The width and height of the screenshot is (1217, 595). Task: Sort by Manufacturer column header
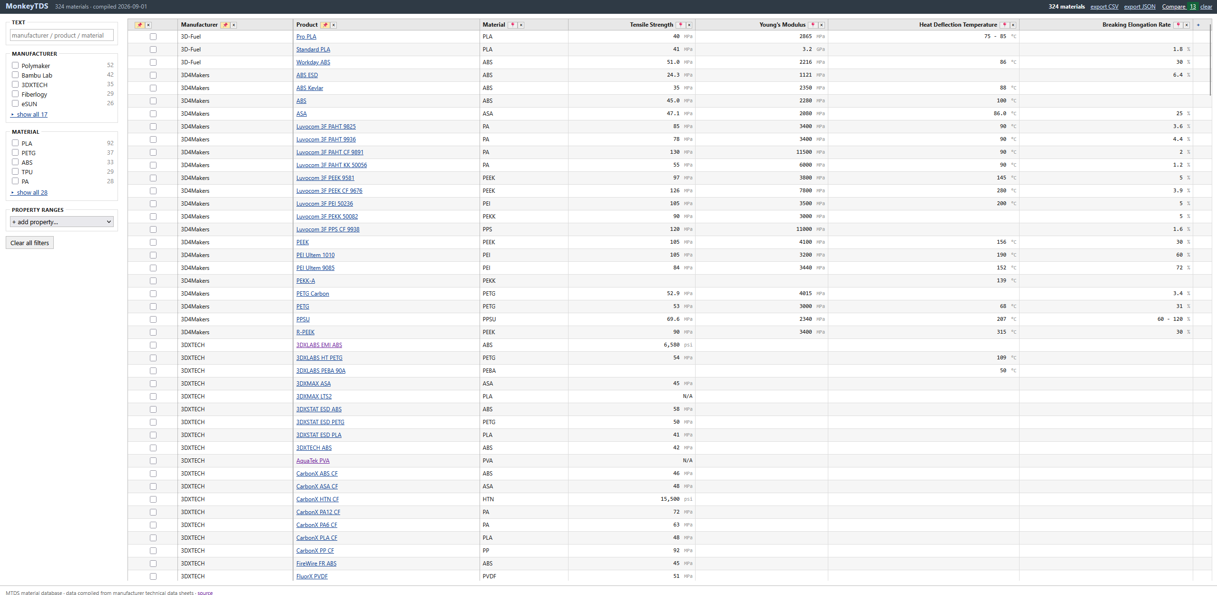coord(199,25)
